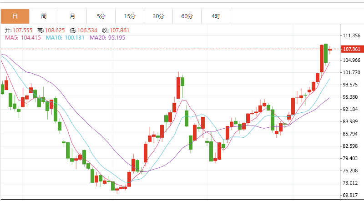This screenshot has width=364, height=201.
Task: Select the 30分 timeframe tab
Action: coord(158,16)
